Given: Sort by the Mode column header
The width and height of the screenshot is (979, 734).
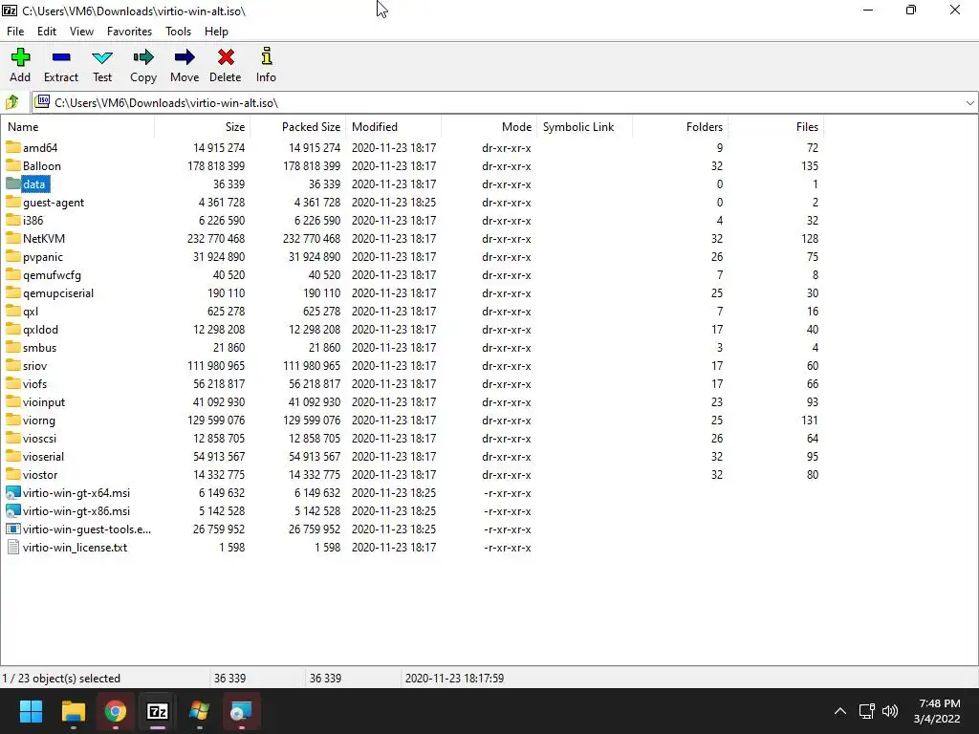Looking at the screenshot, I should [489, 127].
